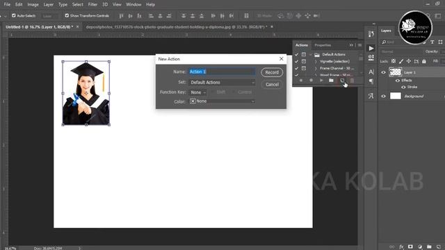Toggle the Auto-Select checkbox
The image size is (445, 250).
(14, 15)
